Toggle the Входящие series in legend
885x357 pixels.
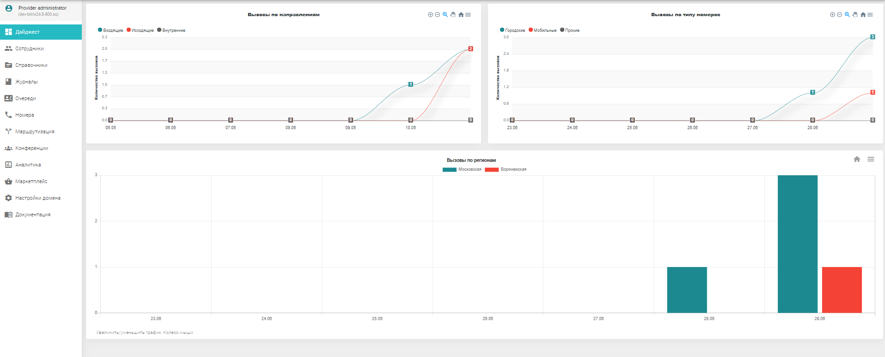point(110,30)
